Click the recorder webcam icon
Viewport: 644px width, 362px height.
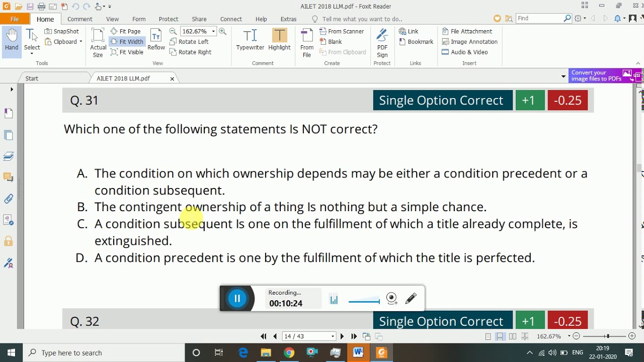[392, 299]
